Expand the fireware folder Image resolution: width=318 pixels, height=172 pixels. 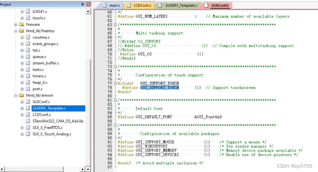click(16, 24)
